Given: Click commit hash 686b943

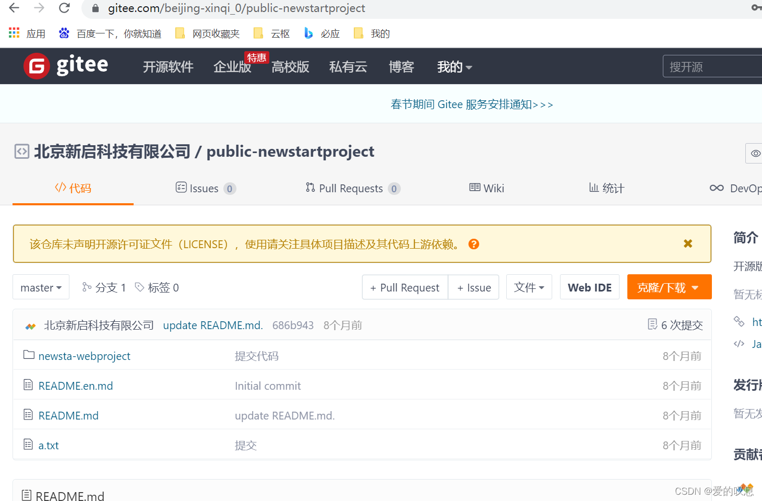Looking at the screenshot, I should (293, 325).
